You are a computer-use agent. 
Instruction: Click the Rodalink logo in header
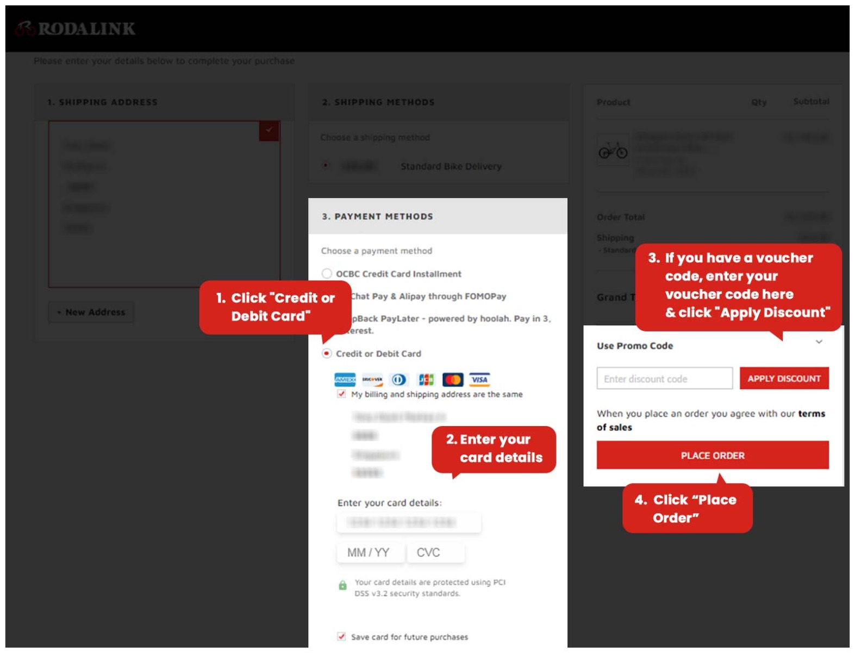[76, 29]
